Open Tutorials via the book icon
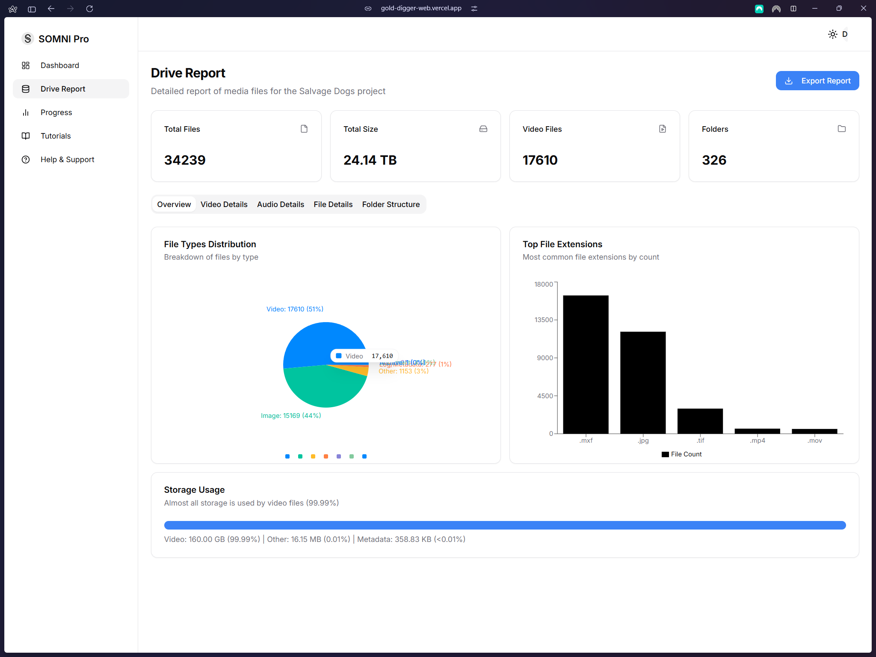The width and height of the screenshot is (876, 657). tap(26, 136)
